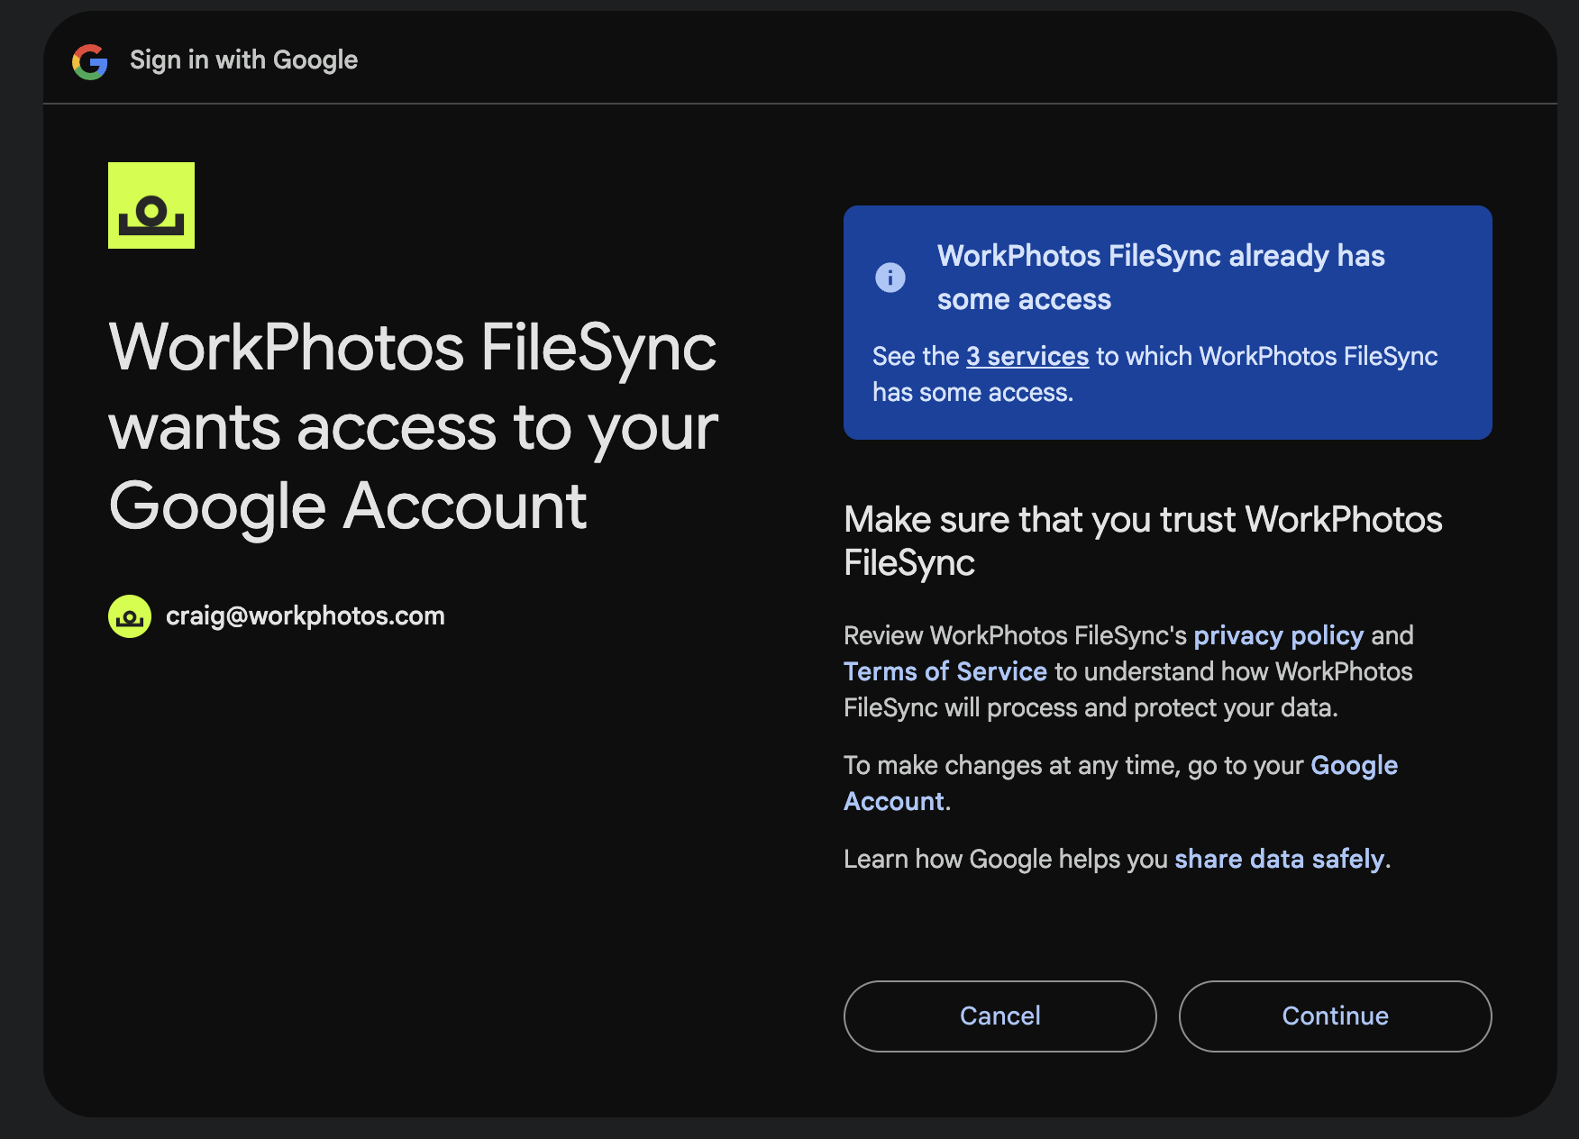Open the share data safely link

click(1279, 859)
